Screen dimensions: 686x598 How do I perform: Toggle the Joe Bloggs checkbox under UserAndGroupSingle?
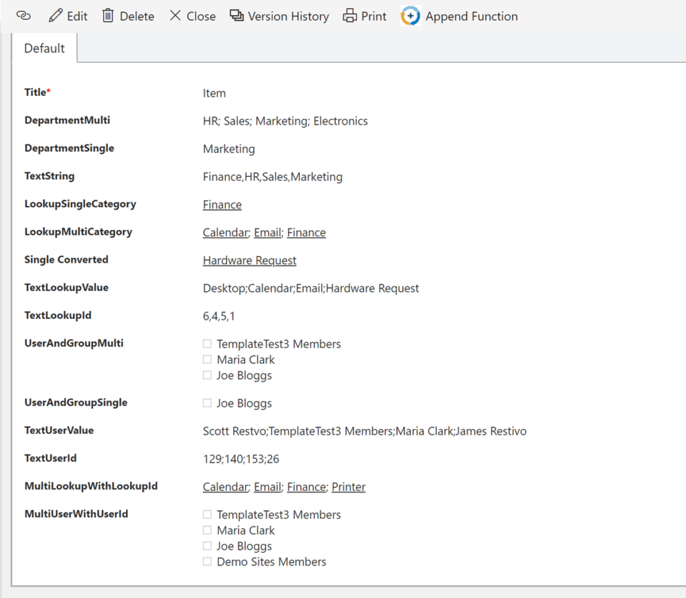[x=207, y=403]
